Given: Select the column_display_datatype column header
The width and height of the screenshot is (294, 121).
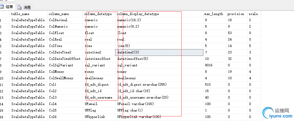Looking at the screenshot, I should tap(159, 14).
